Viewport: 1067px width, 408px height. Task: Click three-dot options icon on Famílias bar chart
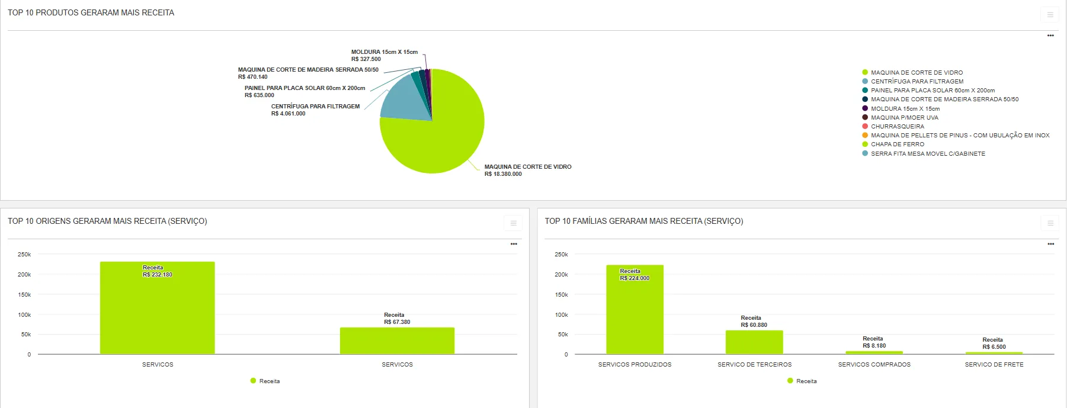click(x=1050, y=244)
